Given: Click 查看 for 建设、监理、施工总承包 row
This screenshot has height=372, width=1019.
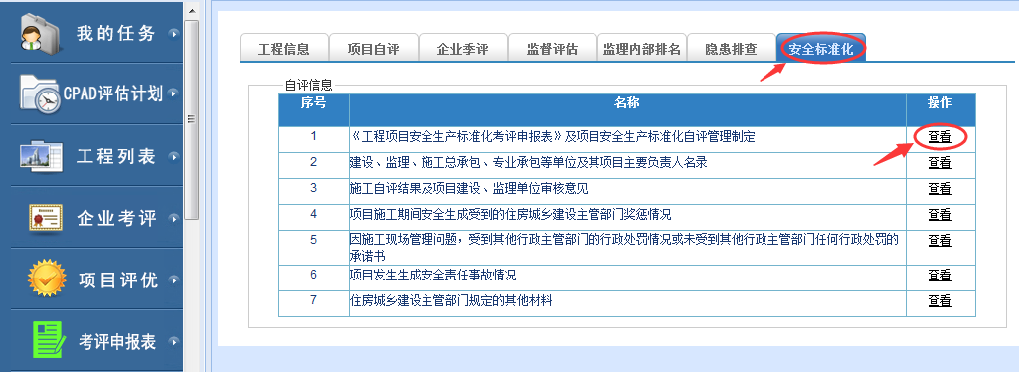Looking at the screenshot, I should pyautogui.click(x=939, y=162).
